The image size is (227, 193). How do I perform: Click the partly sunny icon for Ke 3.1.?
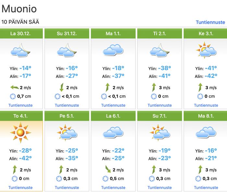[206, 50]
